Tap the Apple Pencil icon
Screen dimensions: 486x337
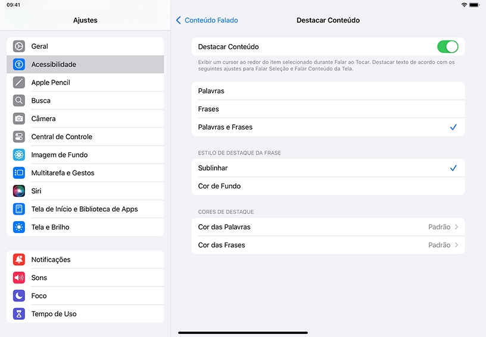click(19, 83)
